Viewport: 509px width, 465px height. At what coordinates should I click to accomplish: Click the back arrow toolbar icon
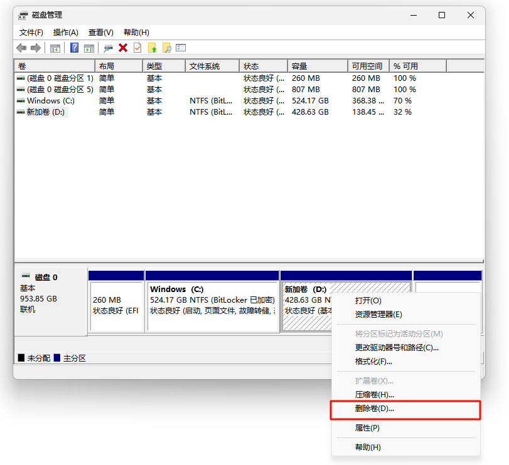(21, 48)
